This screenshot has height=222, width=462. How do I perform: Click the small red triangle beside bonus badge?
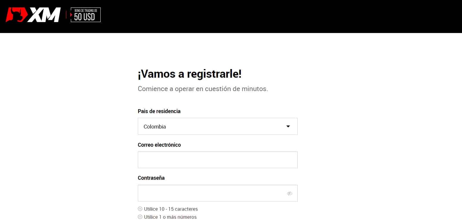[x=71, y=15]
